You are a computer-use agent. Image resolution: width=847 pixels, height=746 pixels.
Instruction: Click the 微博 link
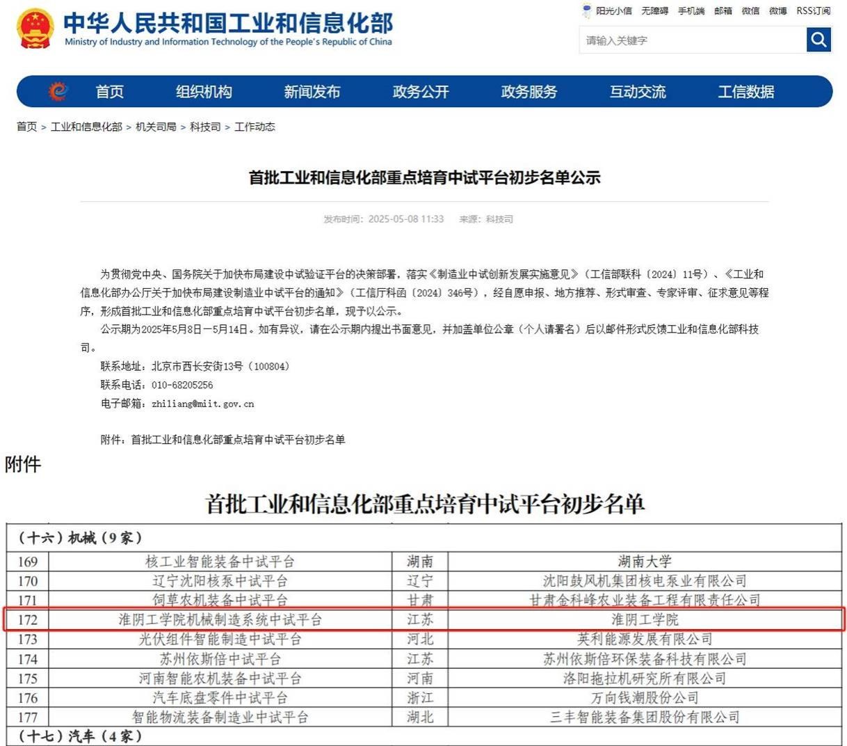tap(778, 11)
